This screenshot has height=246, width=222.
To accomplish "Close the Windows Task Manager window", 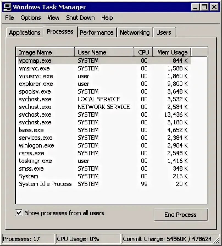I will pyautogui.click(x=214, y=7).
